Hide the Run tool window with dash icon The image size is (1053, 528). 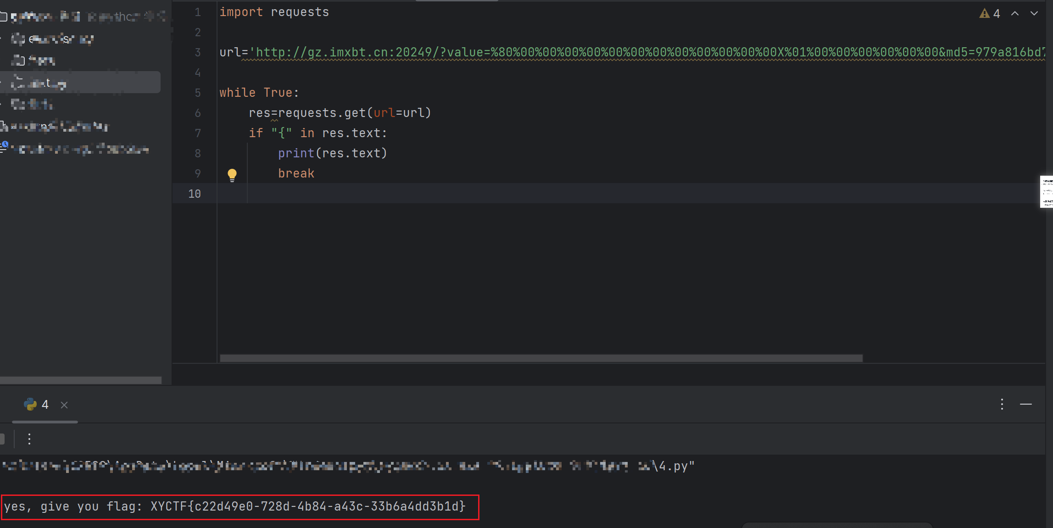(x=1026, y=404)
